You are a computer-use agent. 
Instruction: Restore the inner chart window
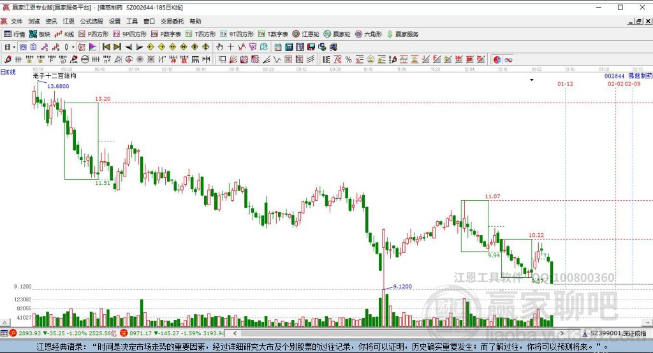pyautogui.click(x=639, y=21)
